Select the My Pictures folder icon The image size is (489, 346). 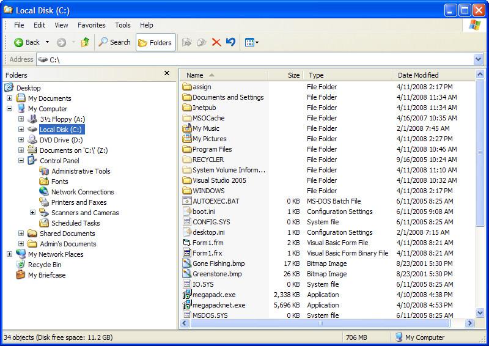tap(187, 139)
